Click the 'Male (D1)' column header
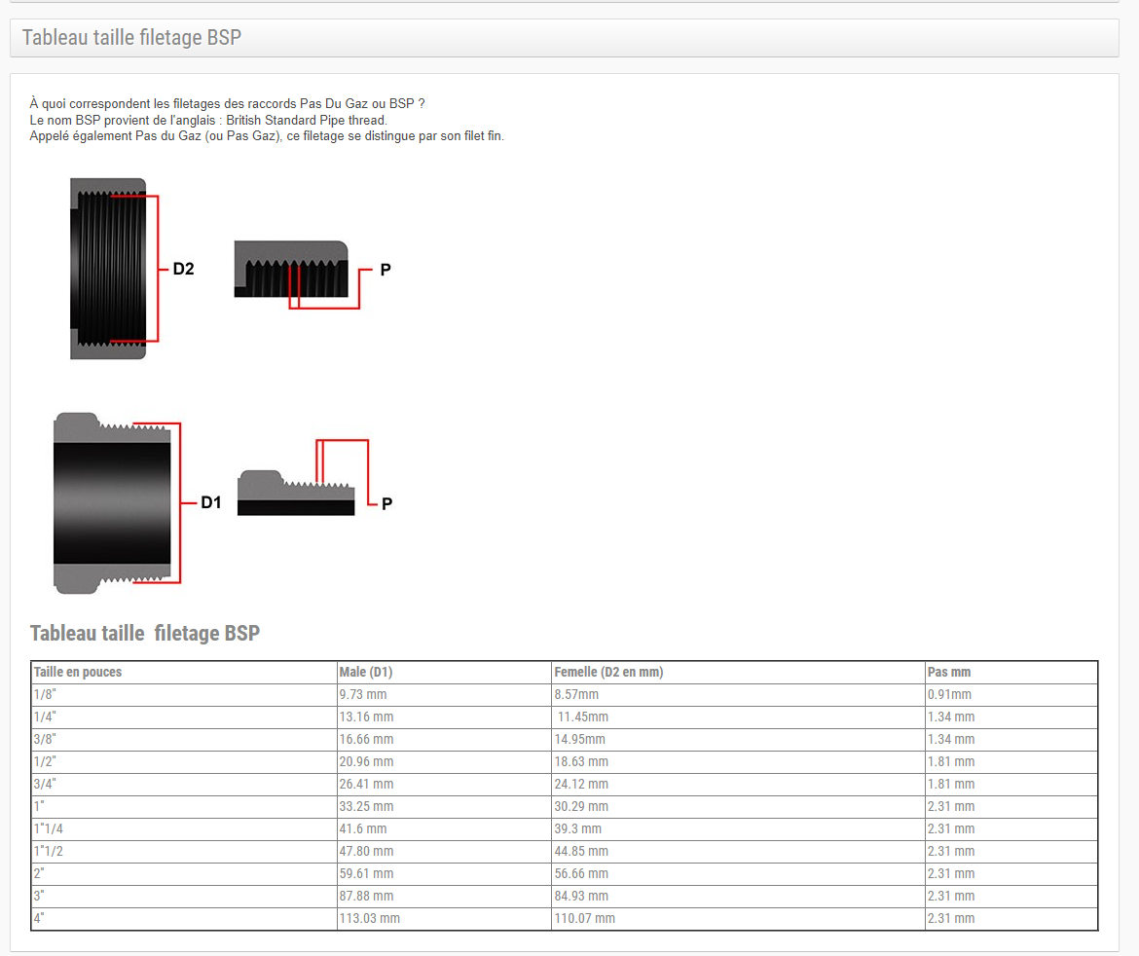The width and height of the screenshot is (1139, 956). pos(366,672)
